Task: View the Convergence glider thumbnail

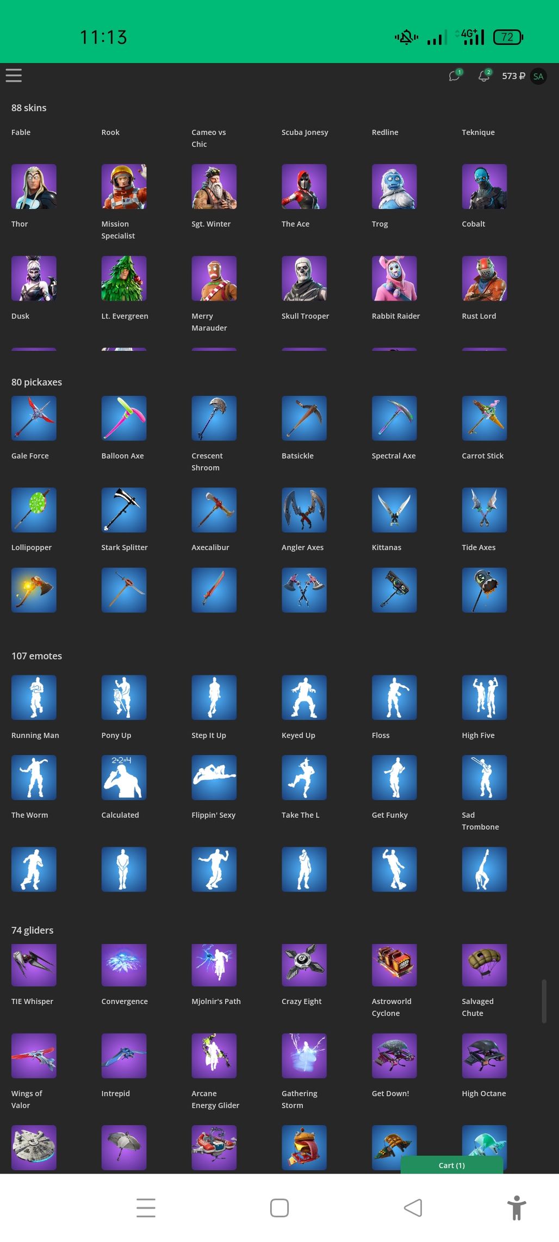Action: pyautogui.click(x=124, y=965)
